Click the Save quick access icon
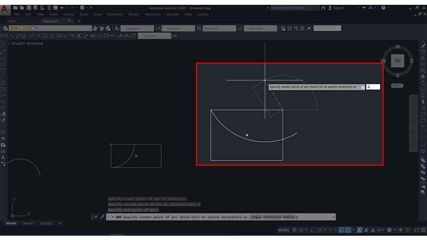The height and width of the screenshot is (240, 427). point(29,7)
